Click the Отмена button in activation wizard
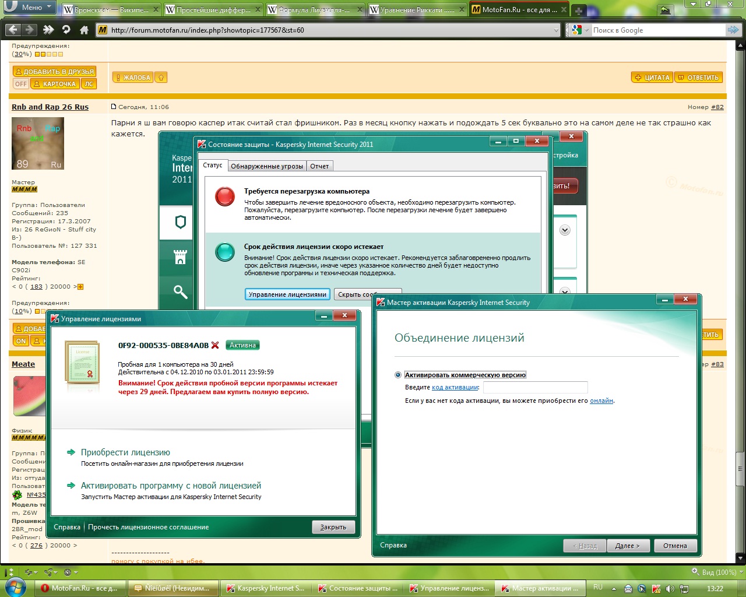The height and width of the screenshot is (597, 746). (675, 546)
